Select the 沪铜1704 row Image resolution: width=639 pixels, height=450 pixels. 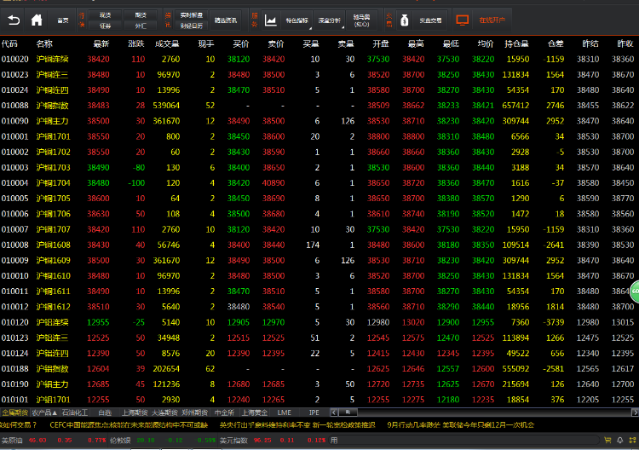coord(319,183)
